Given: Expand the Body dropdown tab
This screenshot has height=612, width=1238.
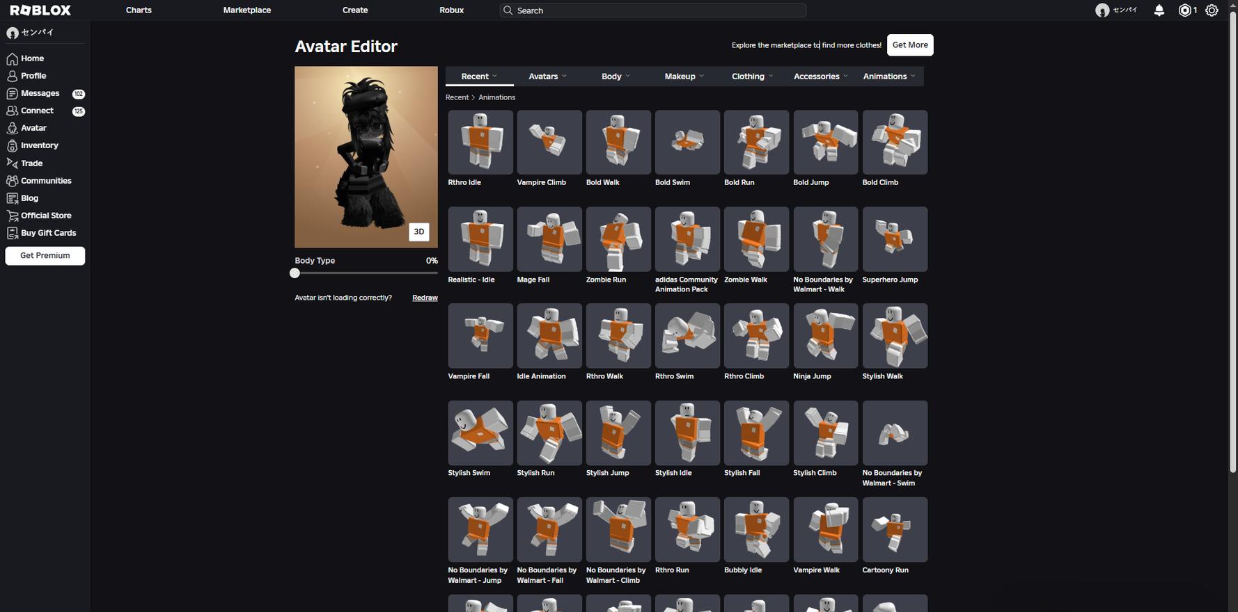Looking at the screenshot, I should pyautogui.click(x=616, y=76).
